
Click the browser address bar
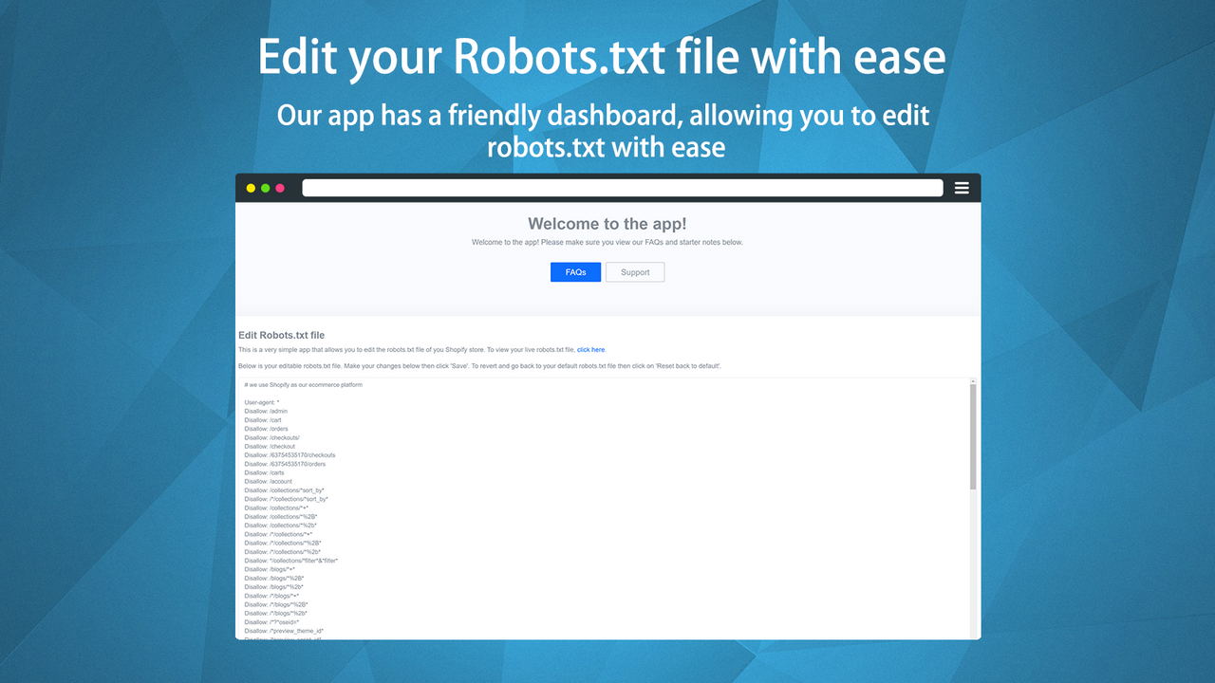pos(622,187)
